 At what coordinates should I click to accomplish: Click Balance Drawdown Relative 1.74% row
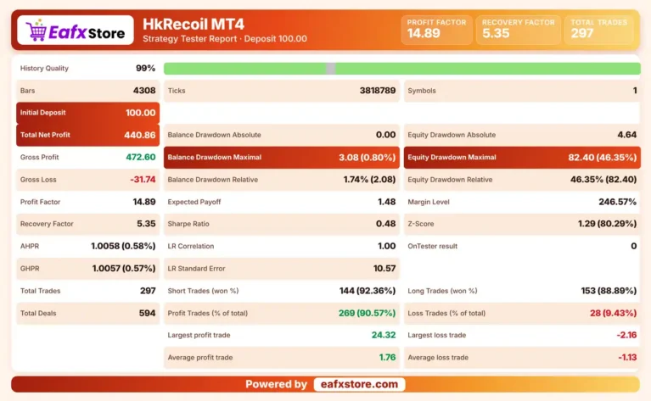pos(282,180)
